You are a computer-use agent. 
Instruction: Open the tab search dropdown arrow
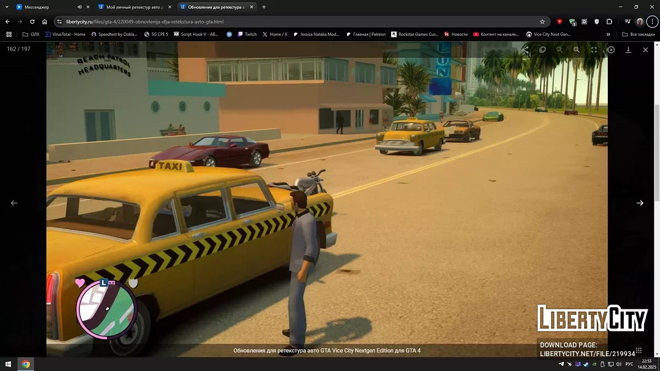click(5, 7)
